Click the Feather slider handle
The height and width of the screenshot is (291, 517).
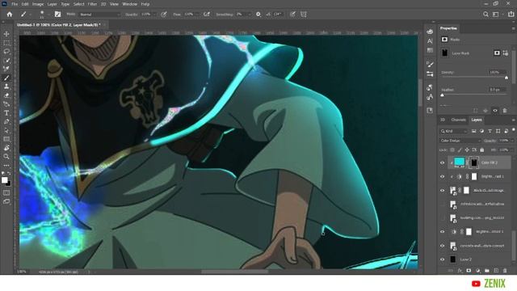point(443,95)
